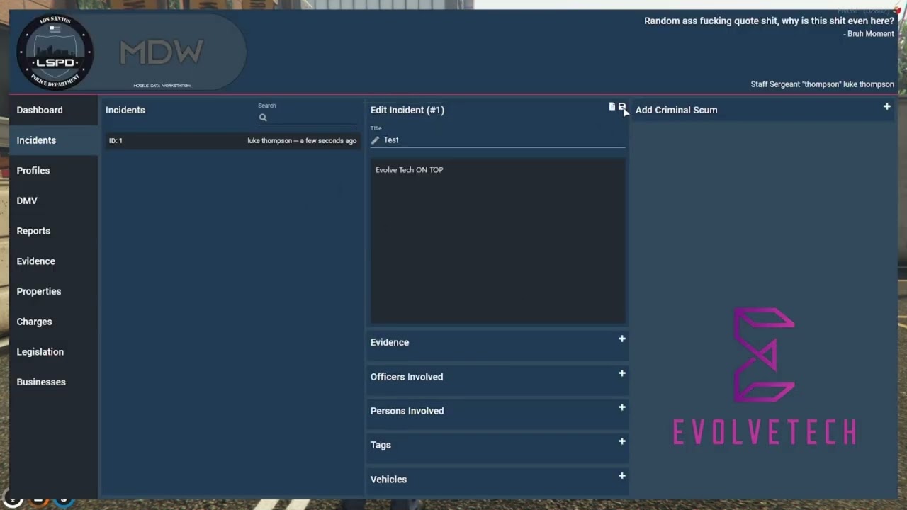Click the search magnifier icon
The image size is (907, 510).
263,118
